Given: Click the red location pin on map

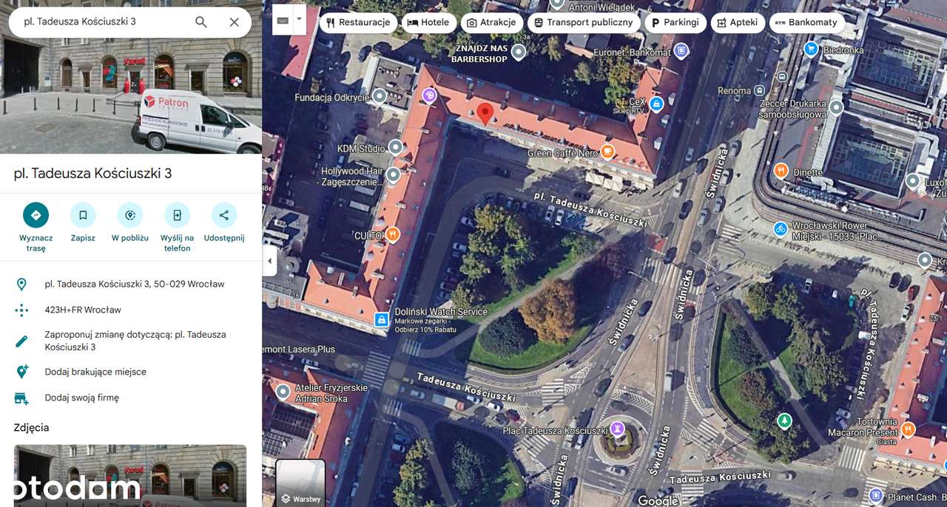Looking at the screenshot, I should click(x=485, y=114).
